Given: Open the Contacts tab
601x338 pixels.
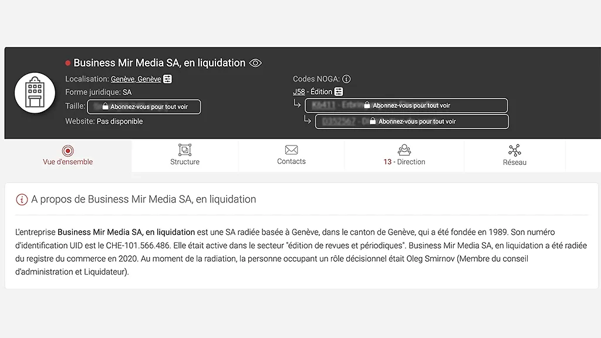Looking at the screenshot, I should (x=291, y=156).
